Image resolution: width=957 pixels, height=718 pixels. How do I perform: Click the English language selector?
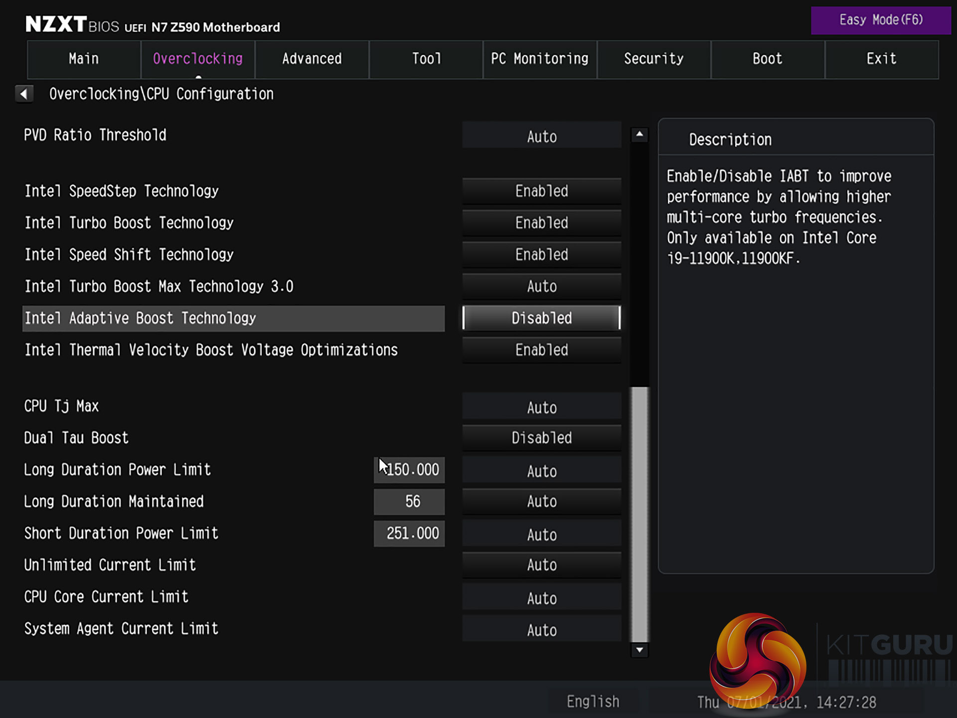coord(593,702)
